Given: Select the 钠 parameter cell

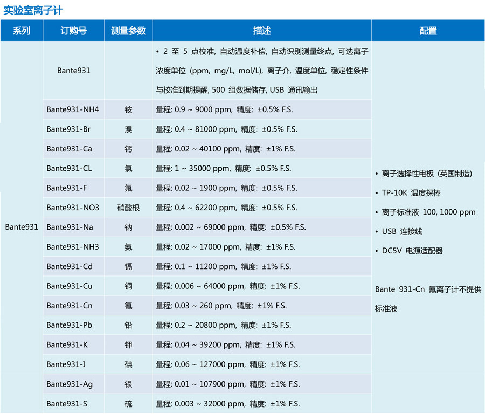Looking at the screenshot, I should click(128, 227).
